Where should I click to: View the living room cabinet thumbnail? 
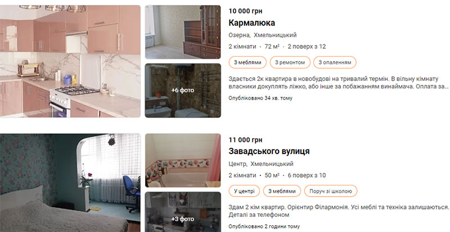point(183,32)
